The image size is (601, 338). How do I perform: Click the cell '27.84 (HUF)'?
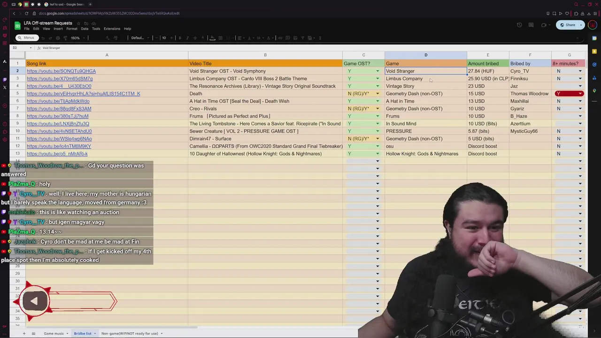coord(488,71)
